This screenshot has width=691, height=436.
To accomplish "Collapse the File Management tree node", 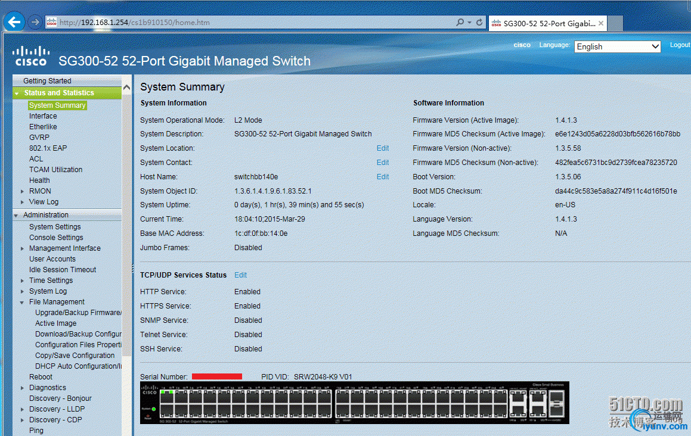I will coord(23,302).
